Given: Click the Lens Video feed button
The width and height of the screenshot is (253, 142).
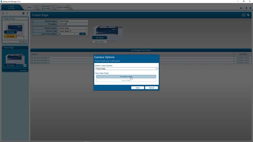Looking at the screenshot, I should [126, 80].
